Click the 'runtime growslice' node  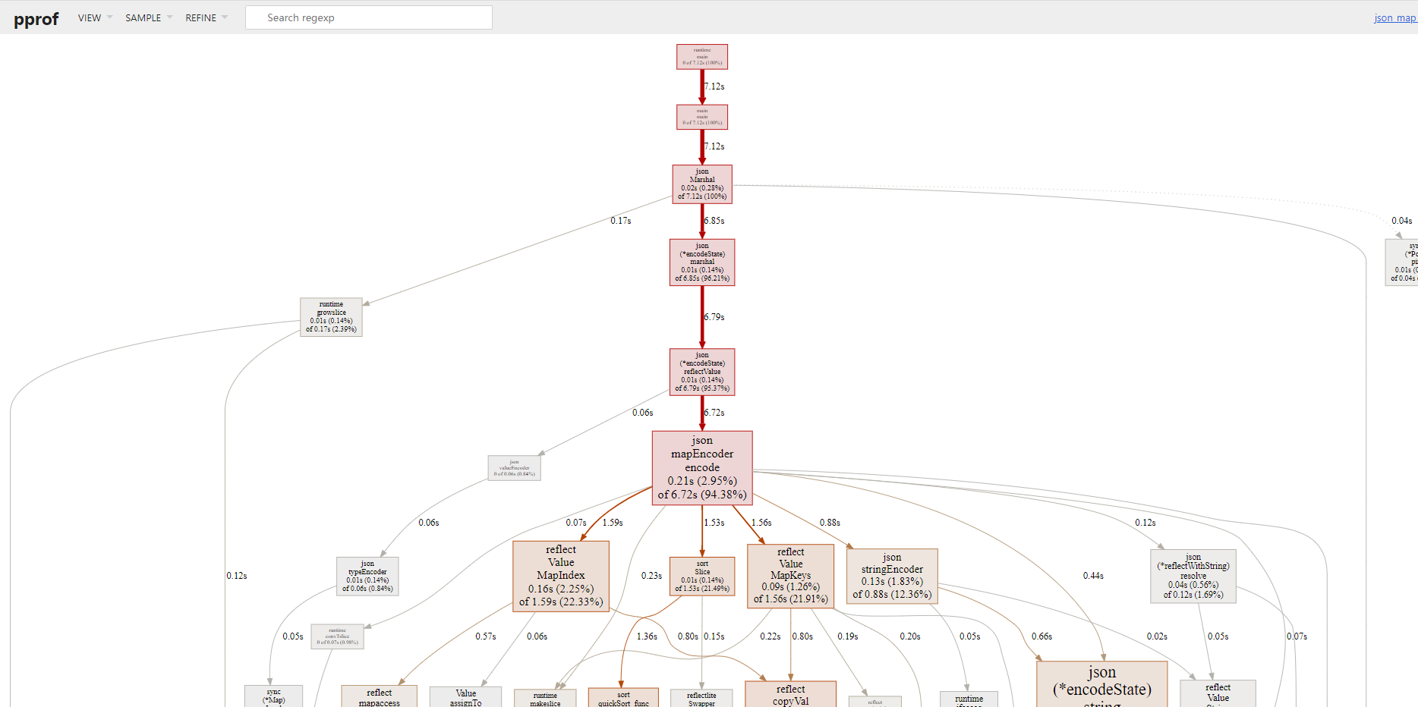click(331, 317)
